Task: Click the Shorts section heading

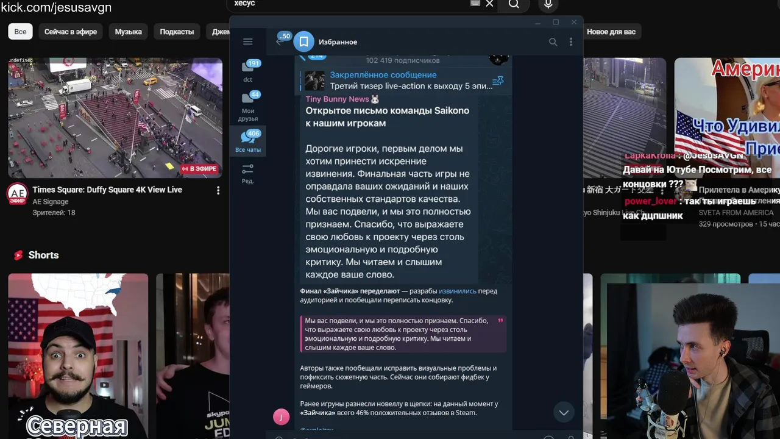Action: tap(43, 255)
